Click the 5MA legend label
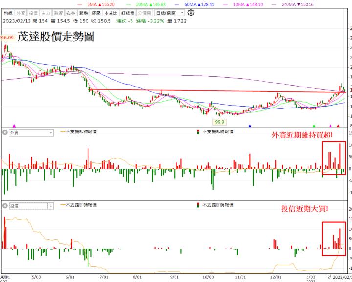352x282 pixels. [101, 4]
